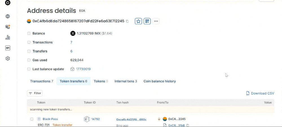
Task: Click the Value column header
Action: tap(268, 103)
